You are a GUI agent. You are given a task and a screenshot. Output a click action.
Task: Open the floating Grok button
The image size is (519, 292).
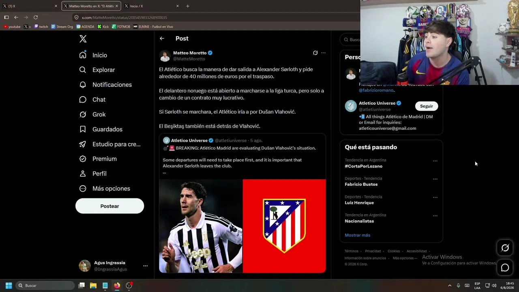pos(505,248)
